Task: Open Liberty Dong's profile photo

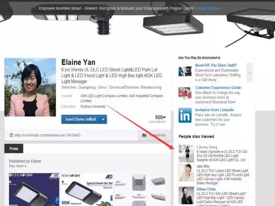Action: tap(186, 153)
